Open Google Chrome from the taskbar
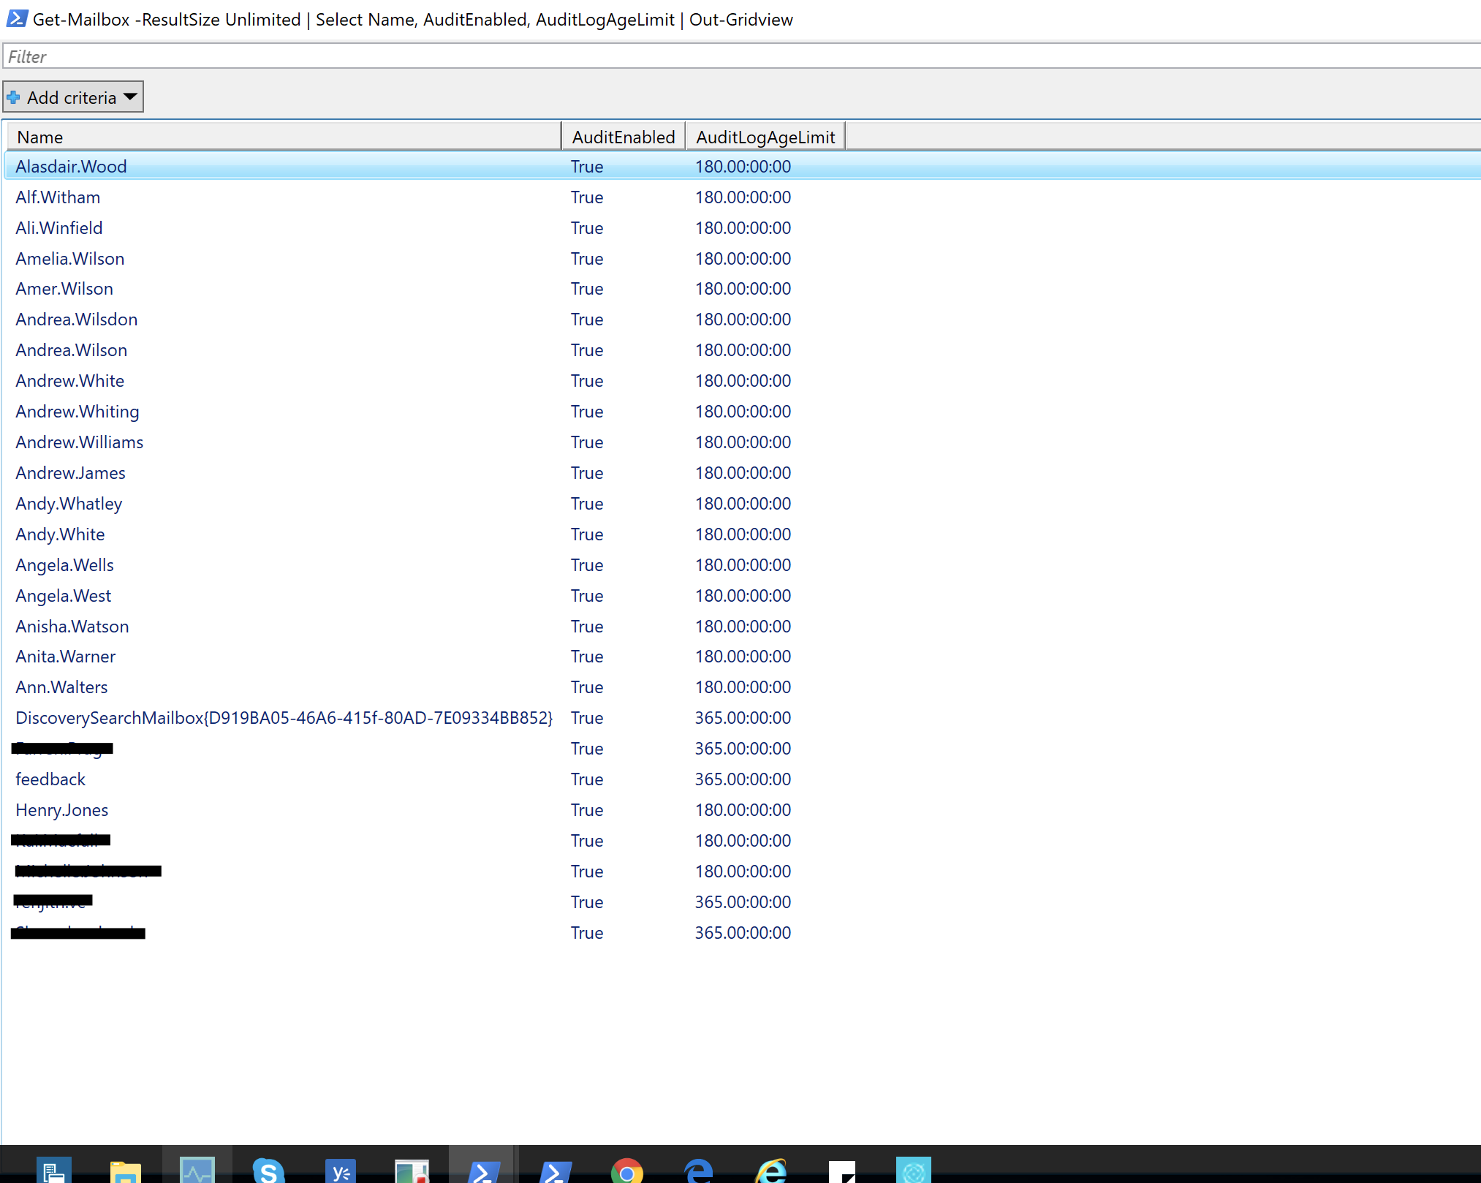This screenshot has height=1183, width=1481. (x=626, y=1170)
